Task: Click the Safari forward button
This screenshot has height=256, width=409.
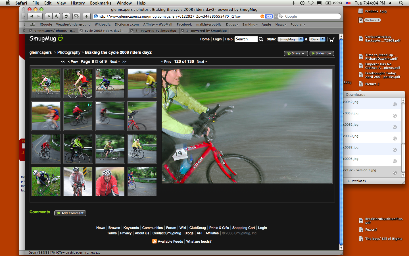Action: coord(39,16)
